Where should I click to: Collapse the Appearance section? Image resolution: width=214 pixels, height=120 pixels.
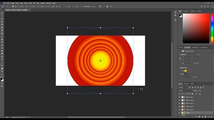(179, 68)
